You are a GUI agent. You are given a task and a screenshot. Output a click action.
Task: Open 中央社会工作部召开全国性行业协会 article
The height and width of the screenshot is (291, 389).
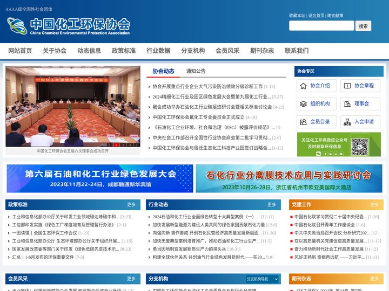point(212,138)
